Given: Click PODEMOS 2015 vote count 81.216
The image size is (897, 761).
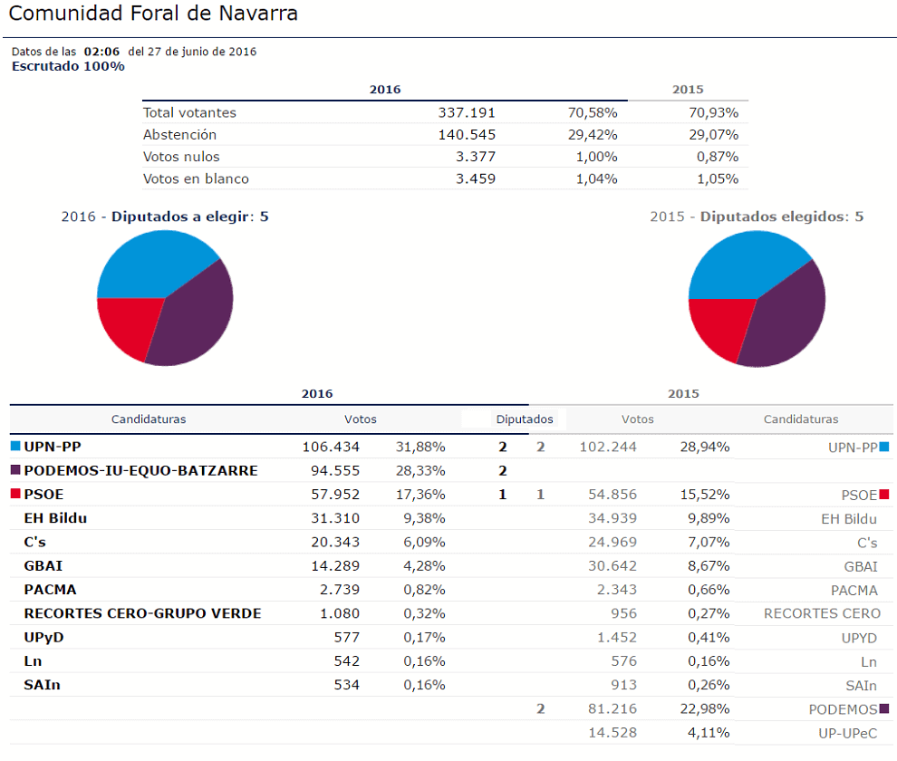Looking at the screenshot, I should point(612,709).
